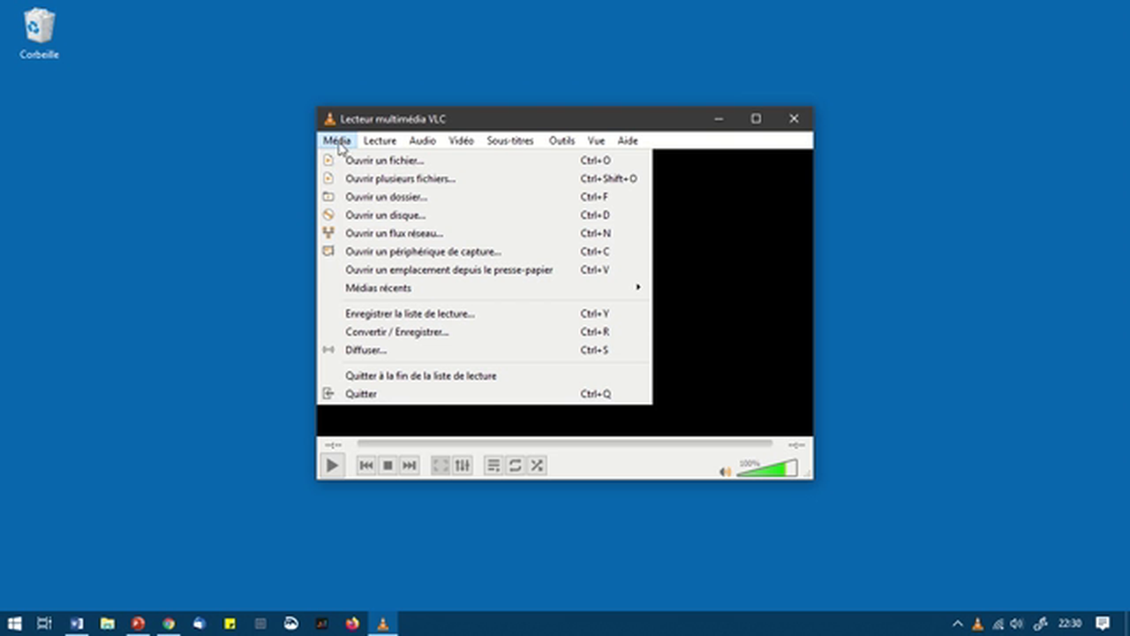Skip to next media with the Next icon
The image size is (1130, 636).
coord(409,466)
